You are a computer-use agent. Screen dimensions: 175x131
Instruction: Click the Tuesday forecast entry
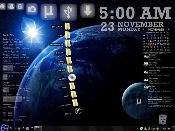click(x=159, y=65)
